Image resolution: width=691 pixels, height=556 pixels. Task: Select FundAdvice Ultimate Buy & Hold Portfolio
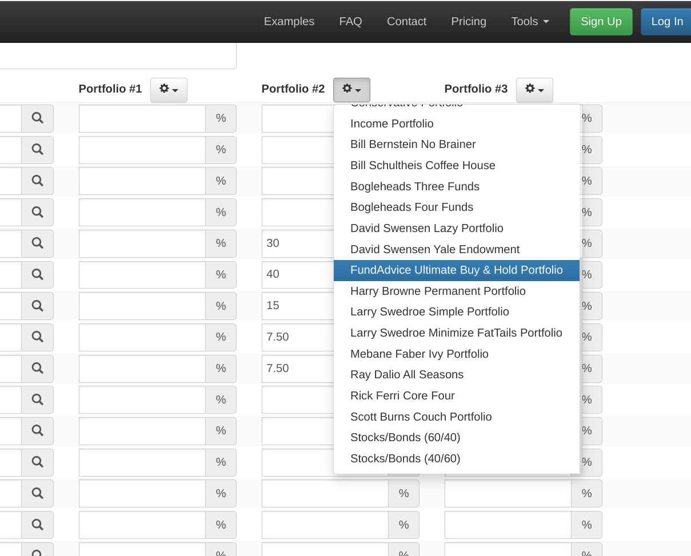[457, 270]
